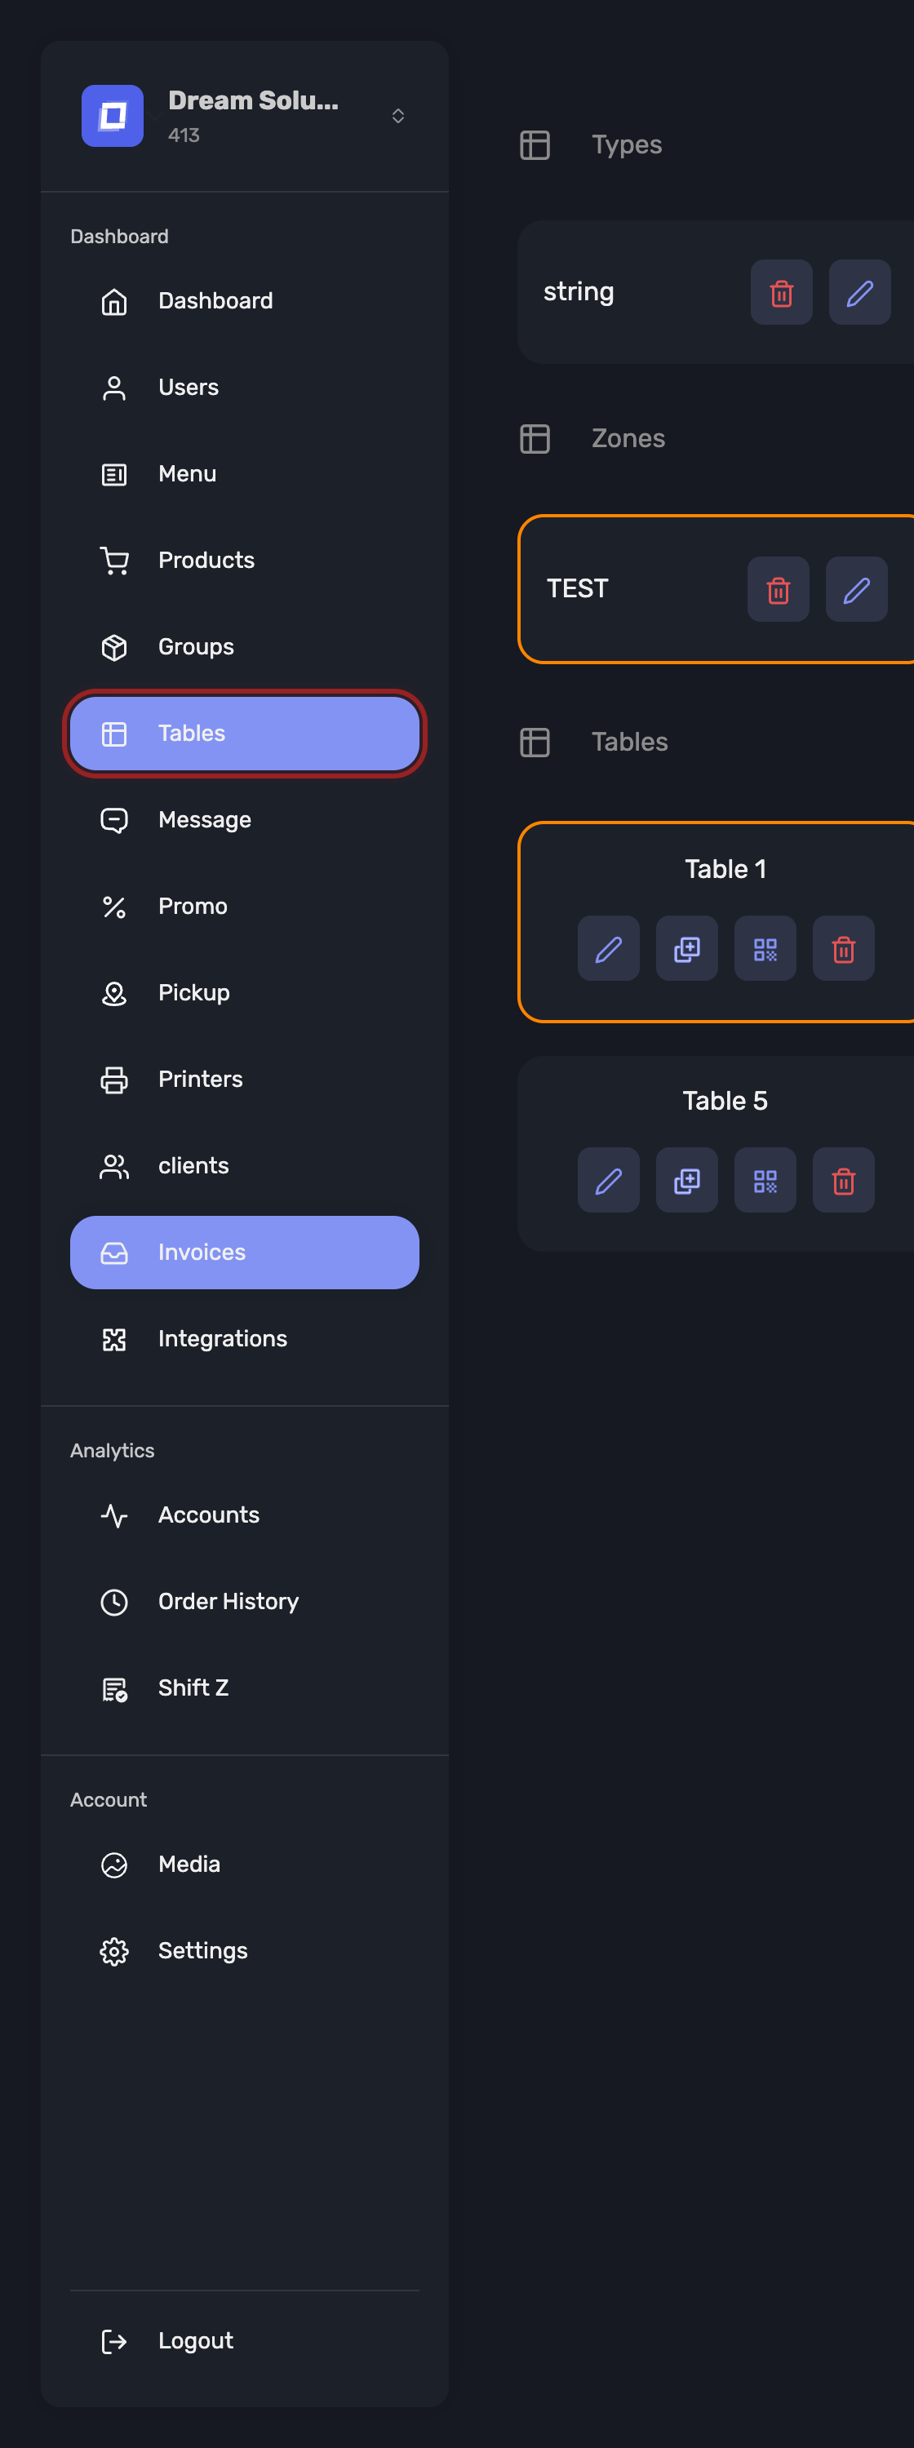Click the Tables section heading in content

coord(630,743)
